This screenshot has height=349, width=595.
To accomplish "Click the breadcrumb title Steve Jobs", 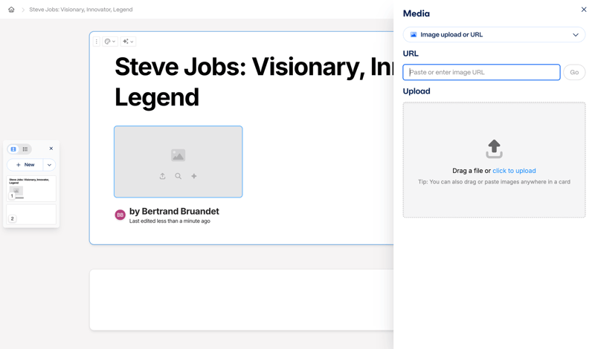I will 80,10.
